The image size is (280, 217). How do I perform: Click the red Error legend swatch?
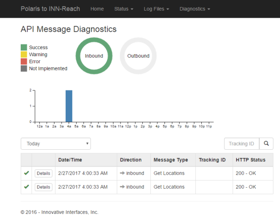point(24,61)
